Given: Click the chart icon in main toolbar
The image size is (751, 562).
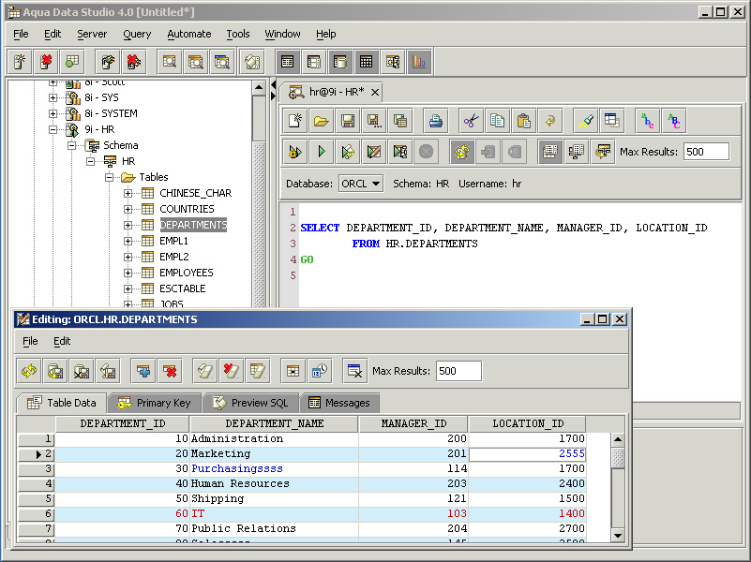Looking at the screenshot, I should click(419, 62).
